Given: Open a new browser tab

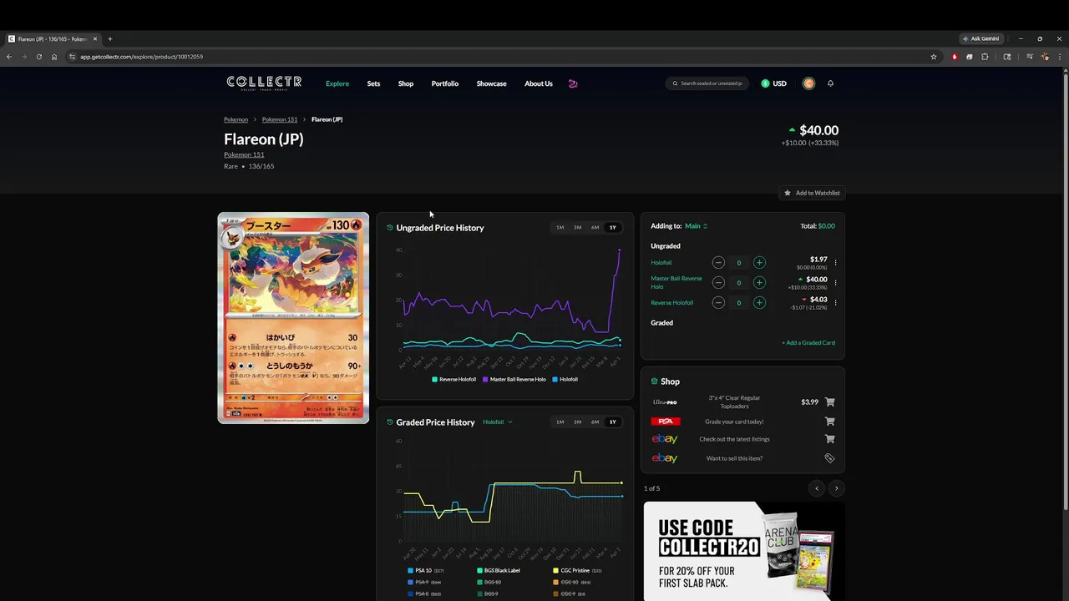Looking at the screenshot, I should [109, 38].
